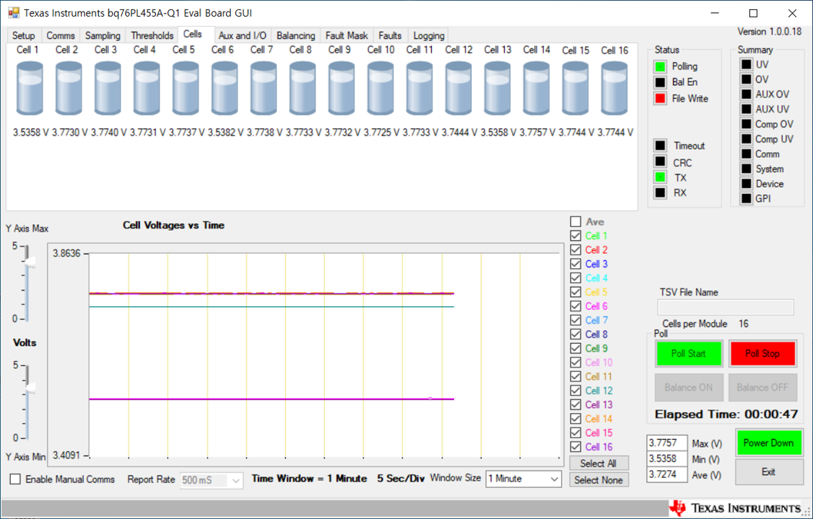
Task: Uncheck the Cell 2 trace checkbox
Action: pyautogui.click(x=575, y=249)
